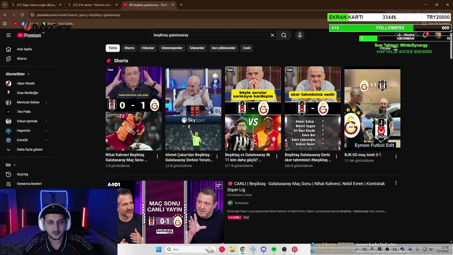Image resolution: width=453 pixels, height=255 pixels.
Task: Expand the Siz section chevron
Action: pyautogui.click(x=15, y=165)
